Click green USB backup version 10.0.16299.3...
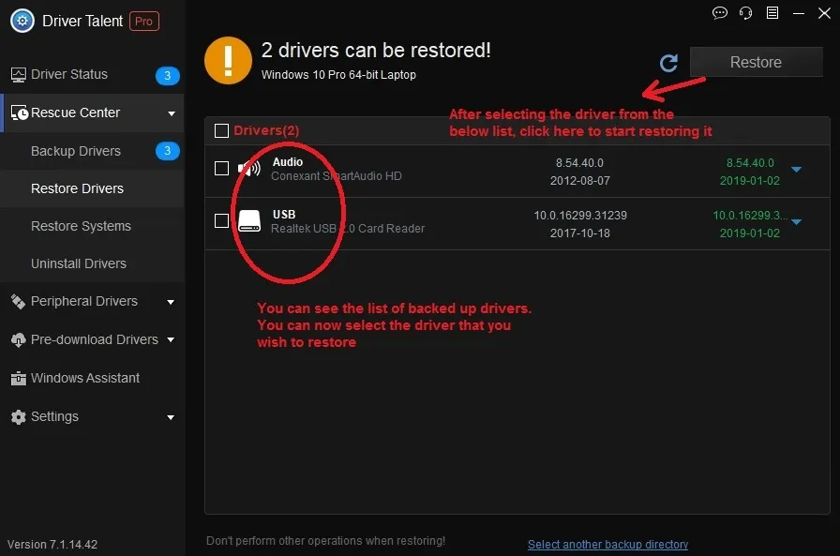This screenshot has width=840, height=556. pos(750,216)
